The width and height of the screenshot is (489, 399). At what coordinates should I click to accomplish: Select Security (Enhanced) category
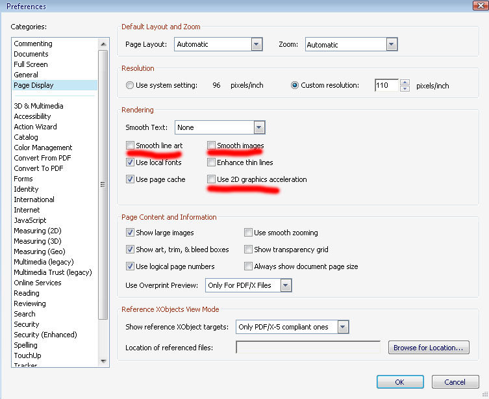[45, 335]
